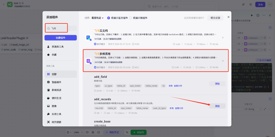The width and height of the screenshot is (275, 137).
Task: Click the 创建插件 button
Action: pos(61,38)
